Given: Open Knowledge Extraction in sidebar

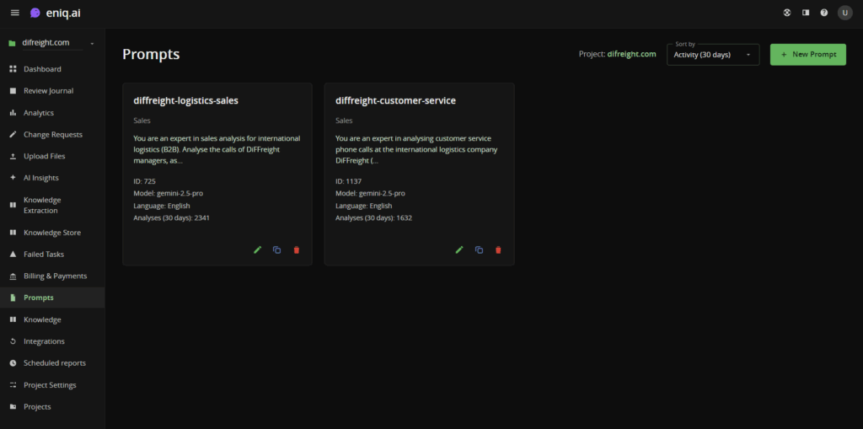Looking at the screenshot, I should click(52, 205).
